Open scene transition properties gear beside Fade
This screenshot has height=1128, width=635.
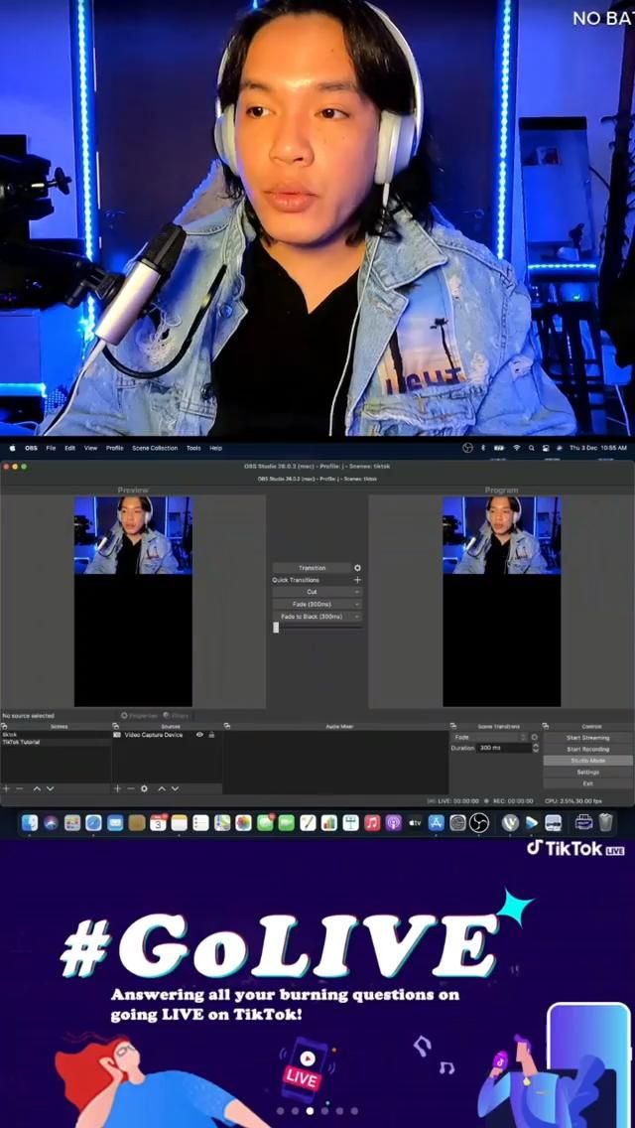535,738
